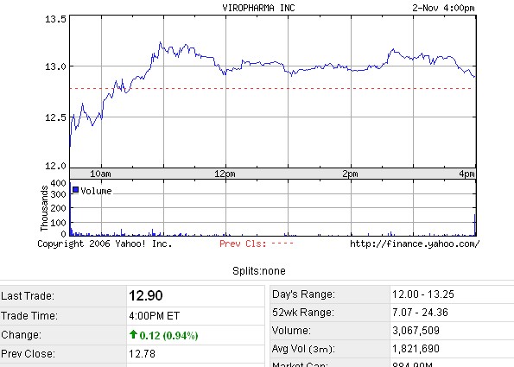Click the red Prev Cls: legend label
514x367 pixels.
click(x=243, y=244)
